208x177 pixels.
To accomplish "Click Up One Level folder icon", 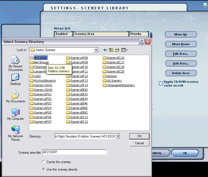I will click(111, 50).
